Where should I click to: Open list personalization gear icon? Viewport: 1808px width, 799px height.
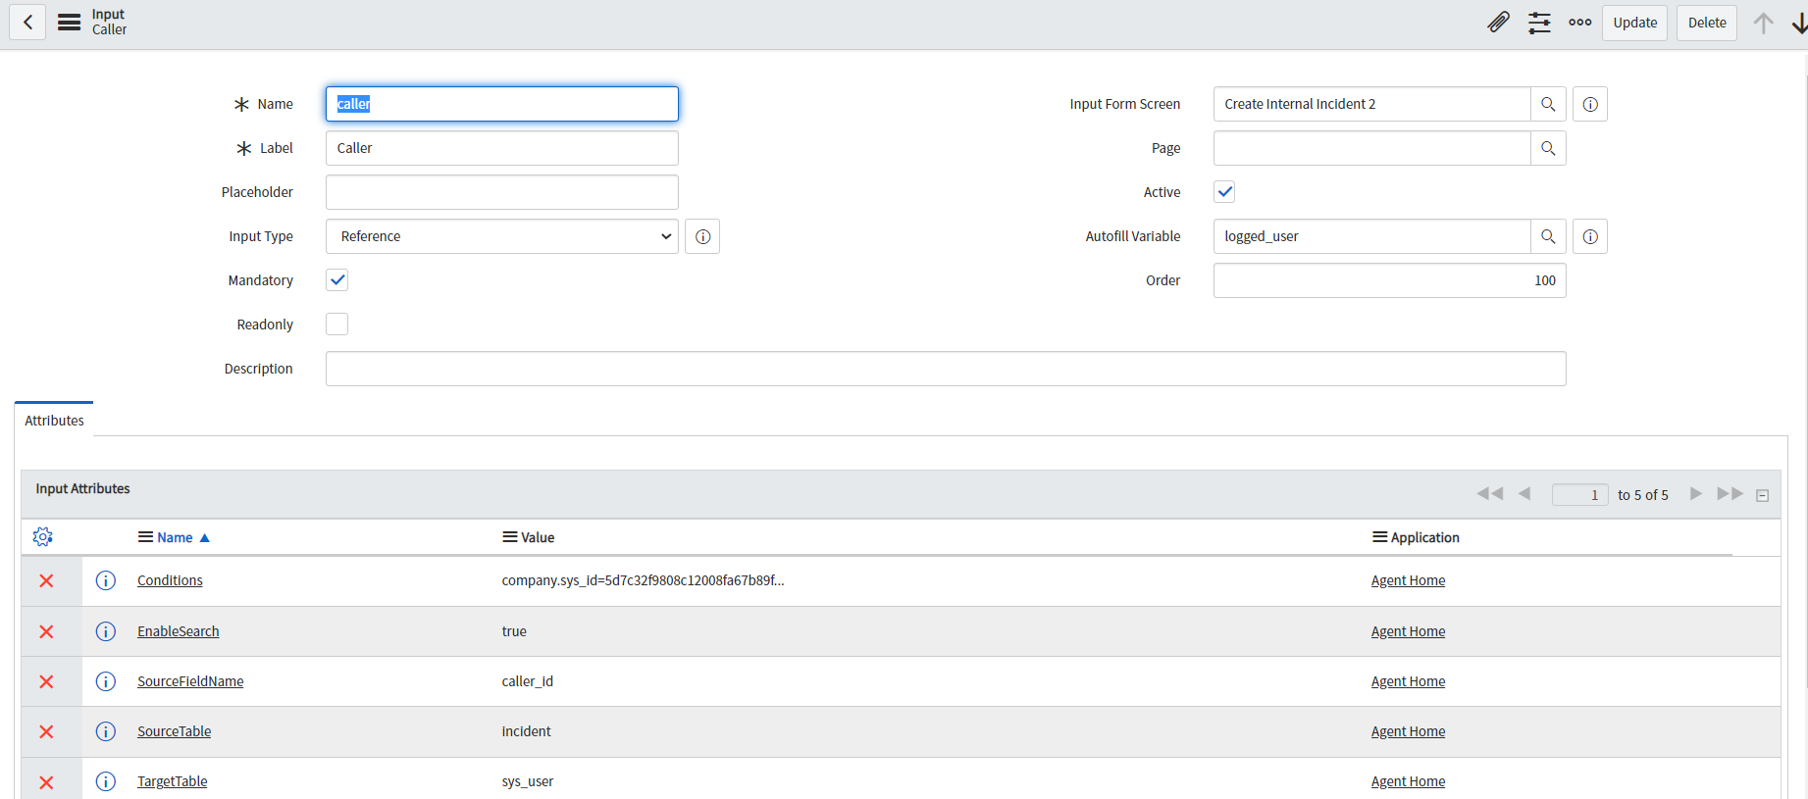point(42,537)
